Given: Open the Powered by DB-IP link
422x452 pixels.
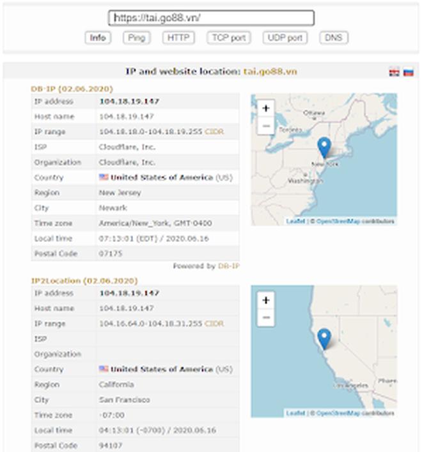Looking at the screenshot, I should [228, 266].
